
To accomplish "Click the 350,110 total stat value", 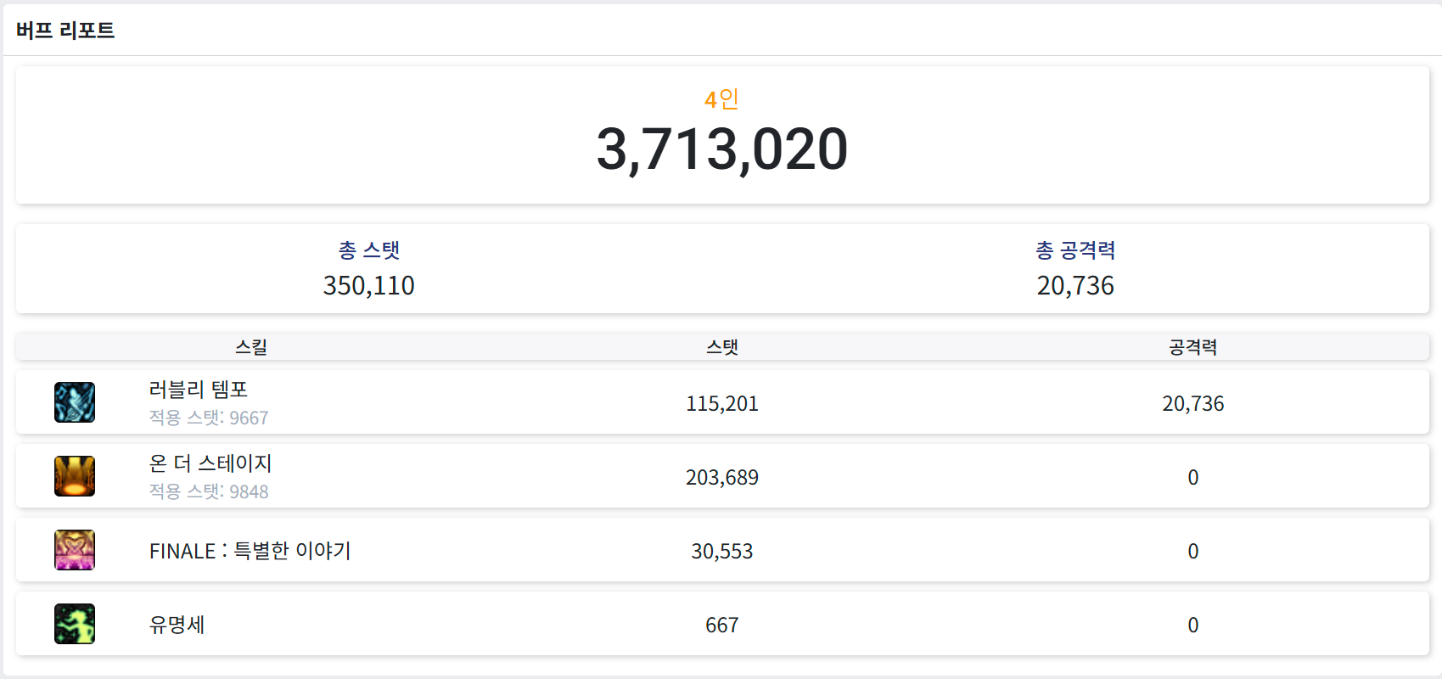I will [368, 286].
